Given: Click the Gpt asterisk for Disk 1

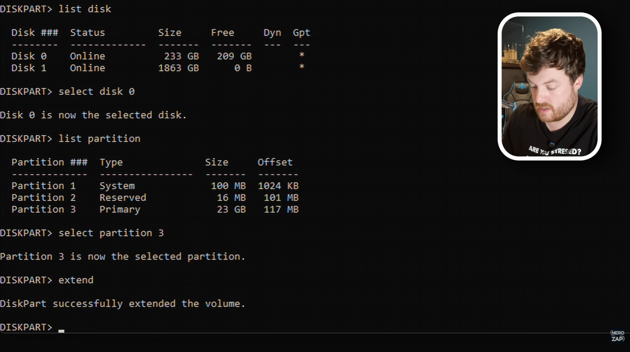Looking at the screenshot, I should (x=302, y=68).
